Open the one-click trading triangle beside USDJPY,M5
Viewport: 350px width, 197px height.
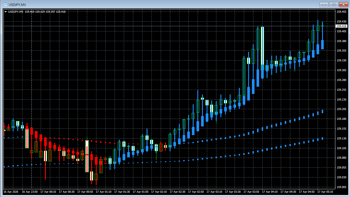click(x=5, y=12)
